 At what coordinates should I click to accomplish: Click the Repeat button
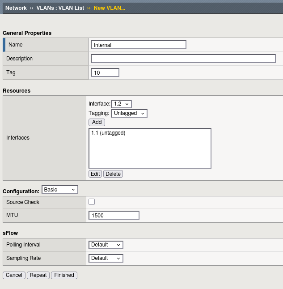click(x=38, y=275)
